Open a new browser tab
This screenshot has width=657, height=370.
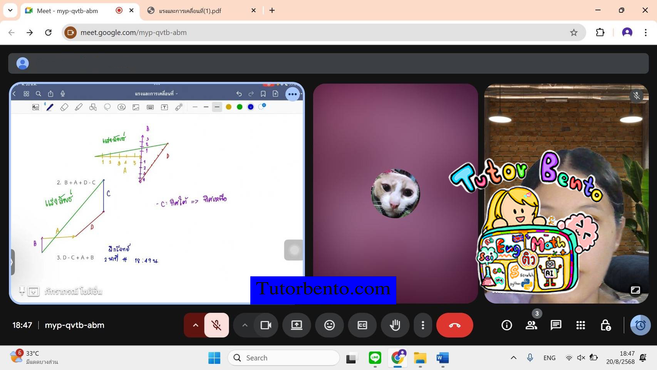point(272,10)
